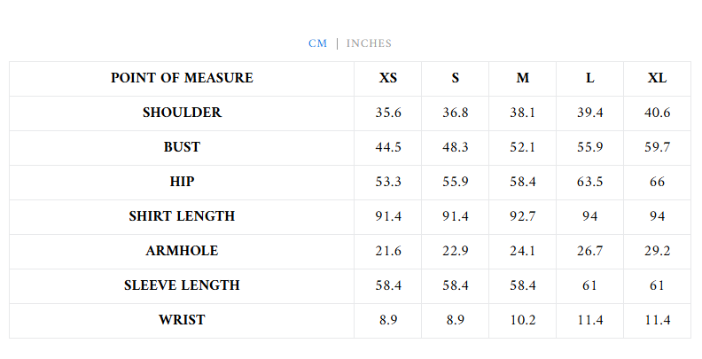Image resolution: width=702 pixels, height=359 pixels.
Task: Click the SLEEVE LENGTH row label
Action: tap(182, 285)
